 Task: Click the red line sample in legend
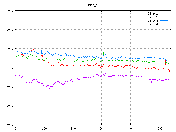point(164,13)
